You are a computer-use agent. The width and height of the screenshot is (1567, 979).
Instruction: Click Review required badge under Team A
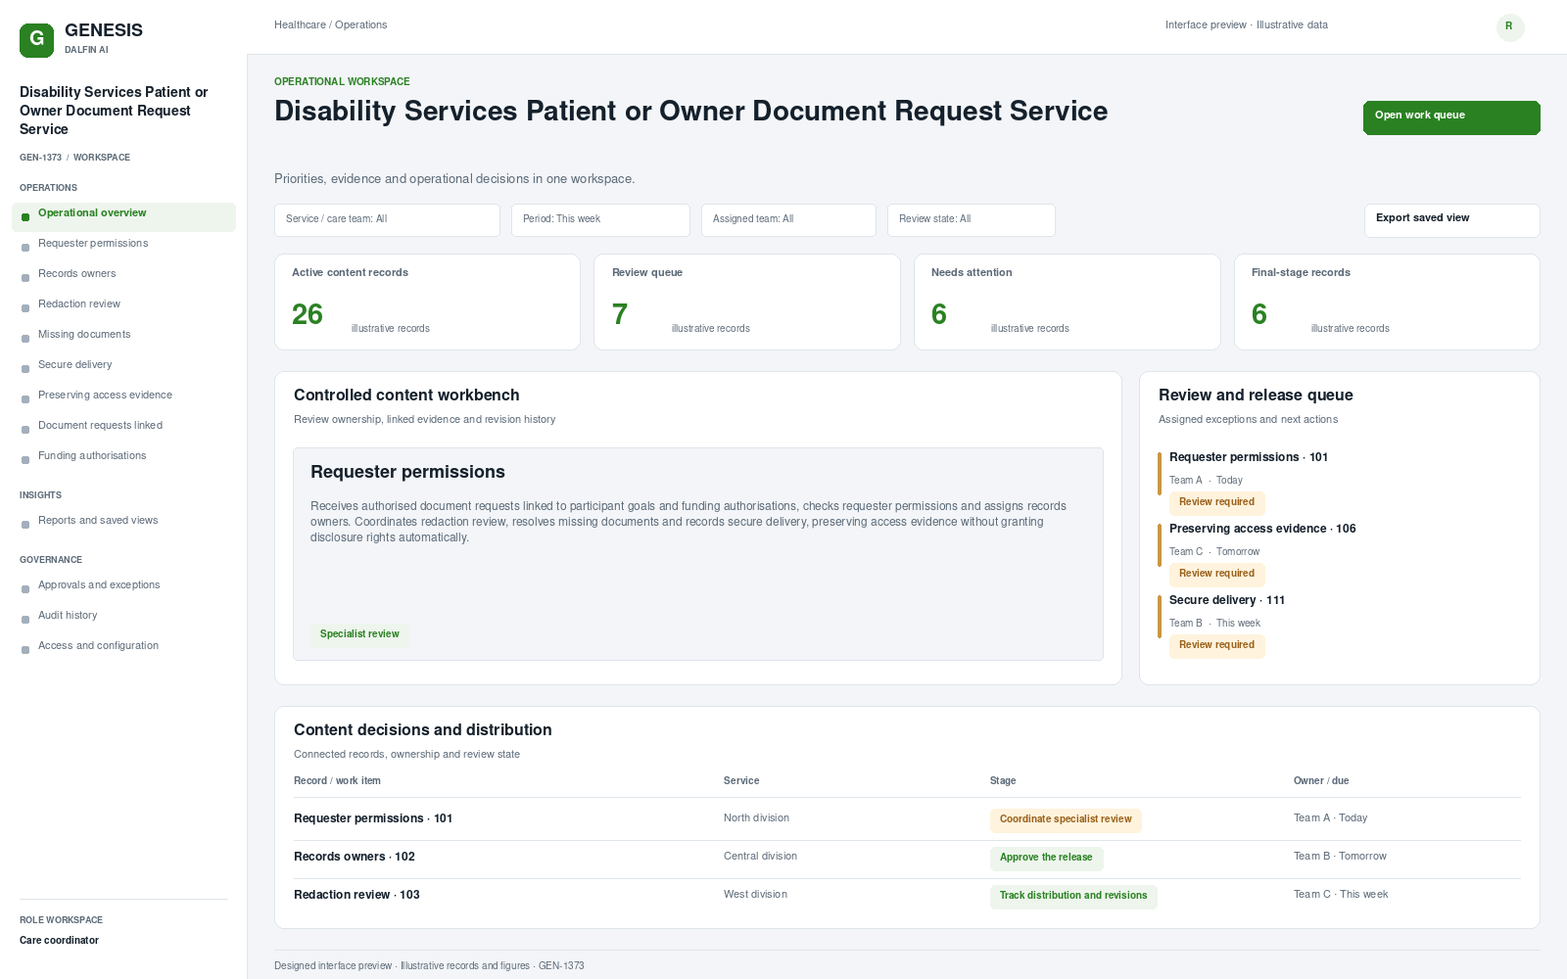point(1216,502)
